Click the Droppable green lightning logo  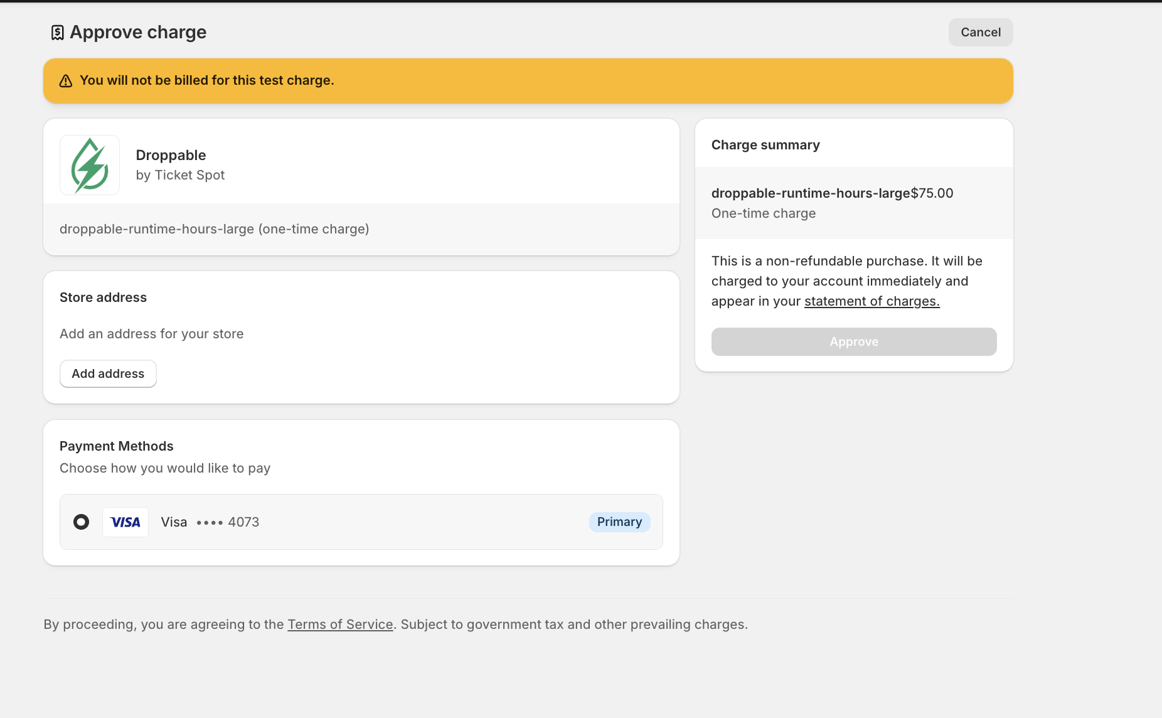coord(90,165)
